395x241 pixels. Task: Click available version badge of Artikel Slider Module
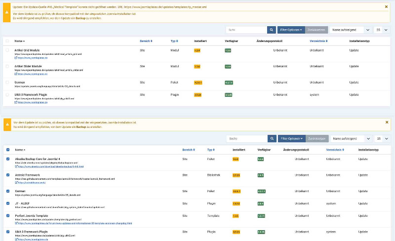tap(228, 67)
